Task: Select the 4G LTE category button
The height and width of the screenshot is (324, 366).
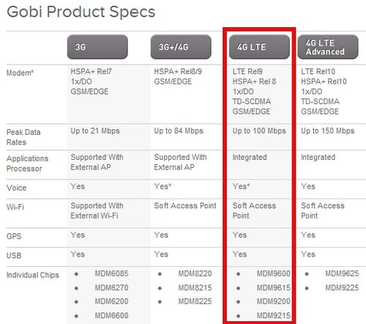Action: [x=259, y=47]
